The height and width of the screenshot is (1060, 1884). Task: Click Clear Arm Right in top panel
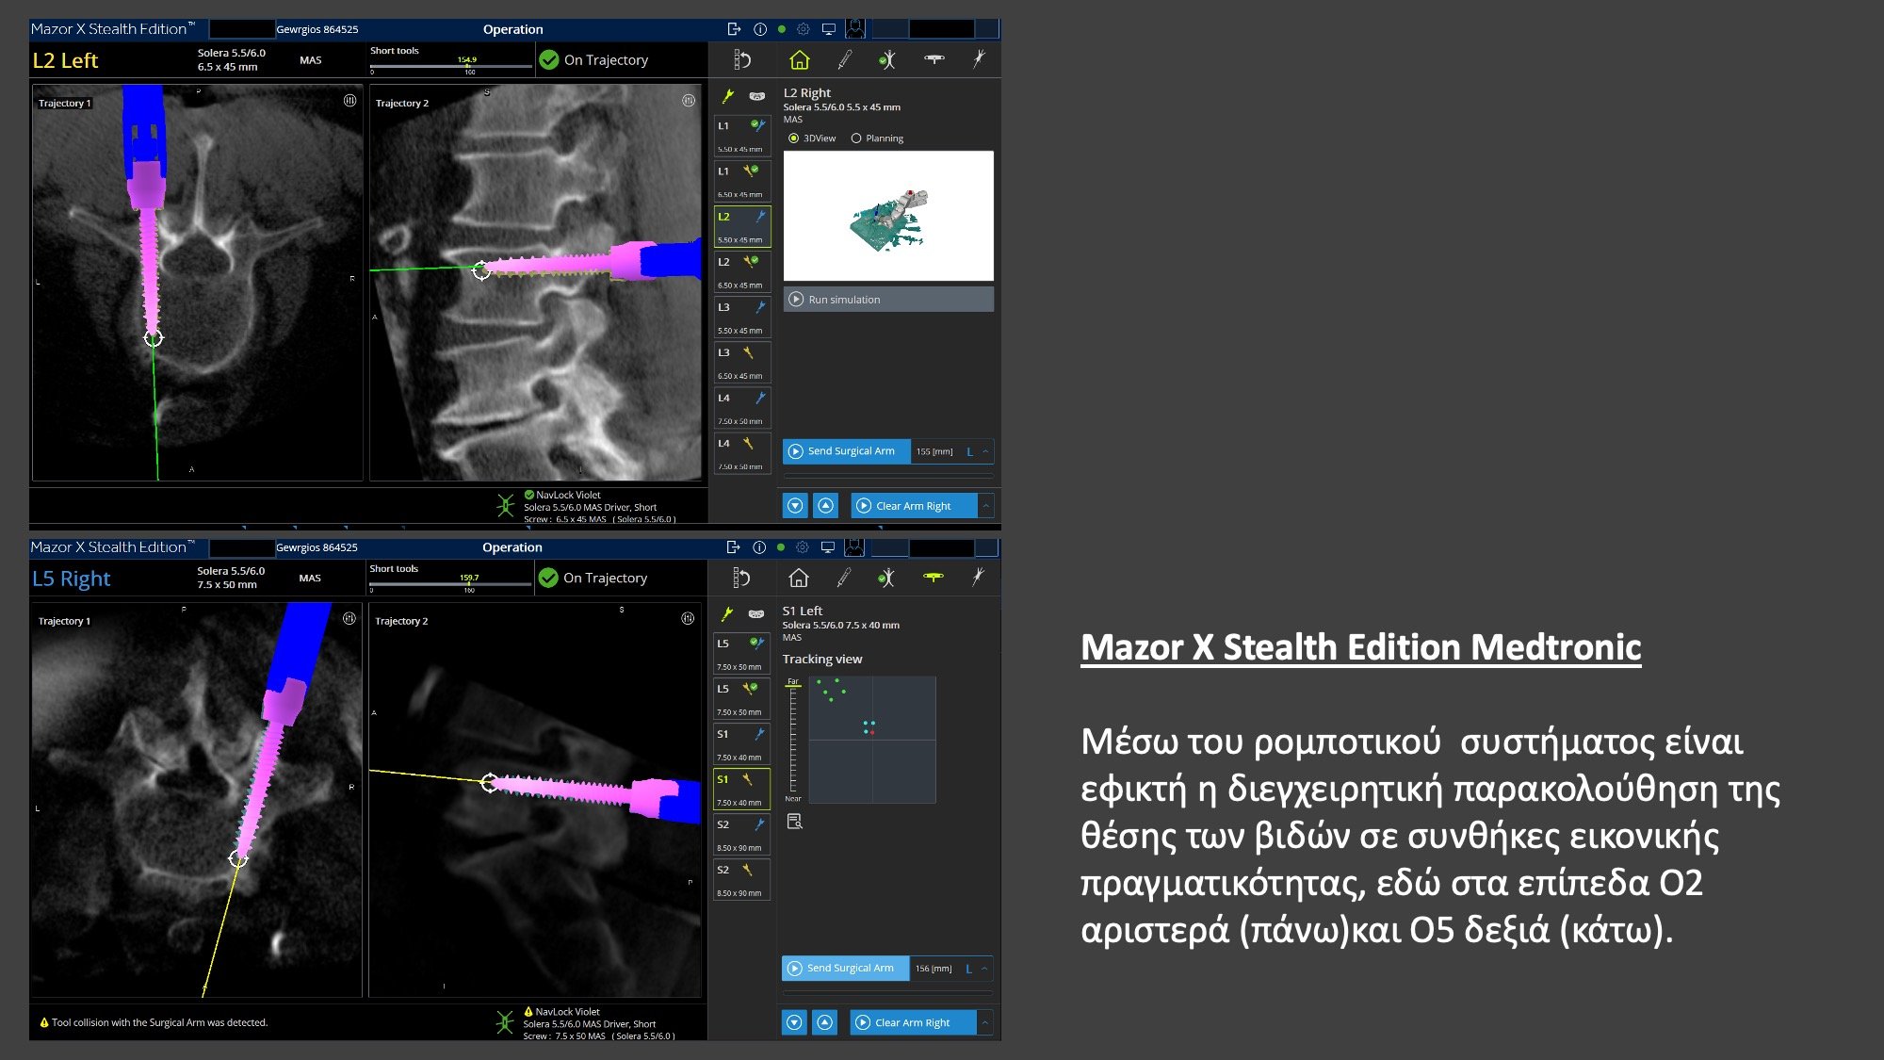coord(914,506)
